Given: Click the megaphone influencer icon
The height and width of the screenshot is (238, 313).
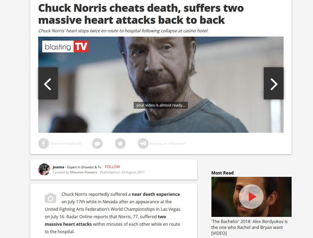Looking at the screenshot, I should 143,143.
